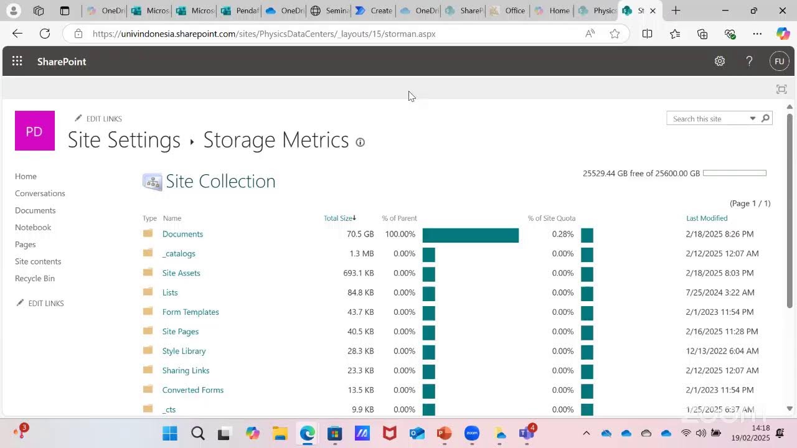Click the PD site logo tile
The width and height of the screenshot is (797, 448).
[35, 131]
